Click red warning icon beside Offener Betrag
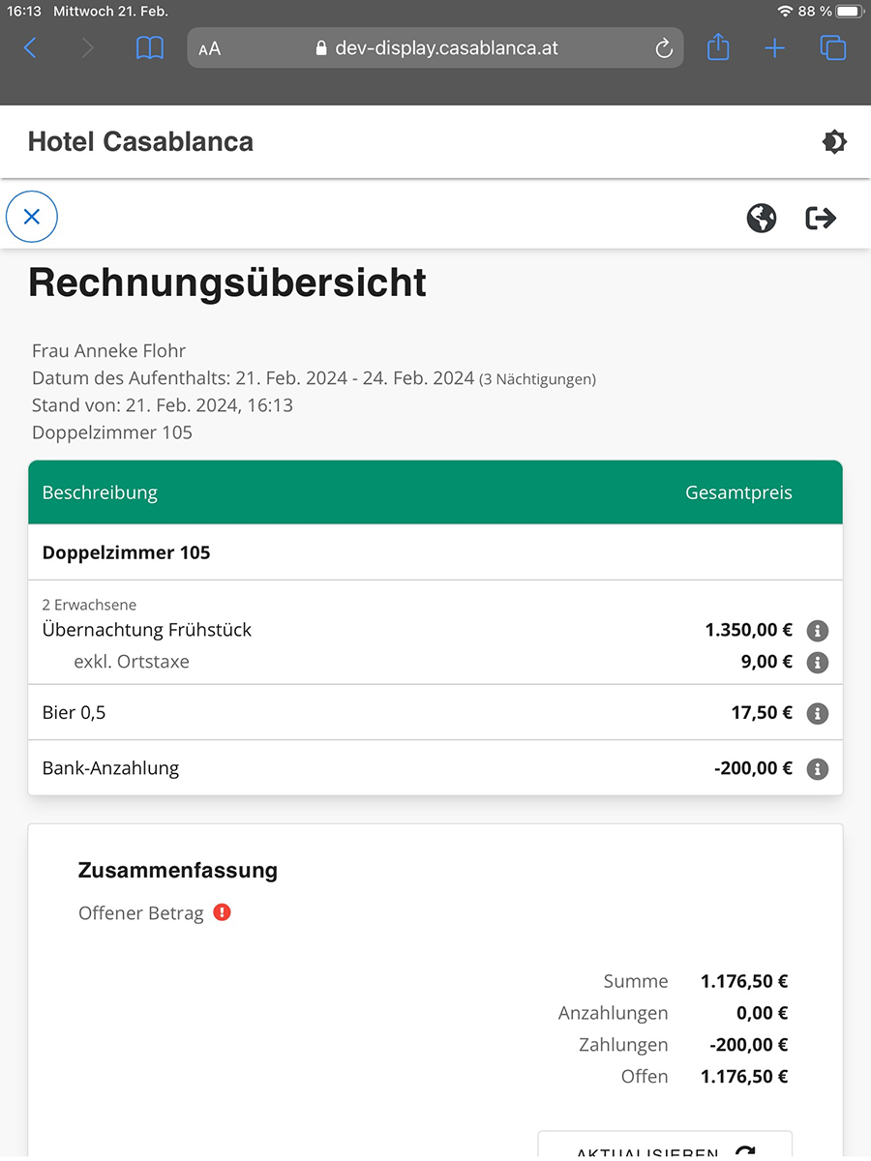Viewport: 871px width, 1161px height. [223, 912]
